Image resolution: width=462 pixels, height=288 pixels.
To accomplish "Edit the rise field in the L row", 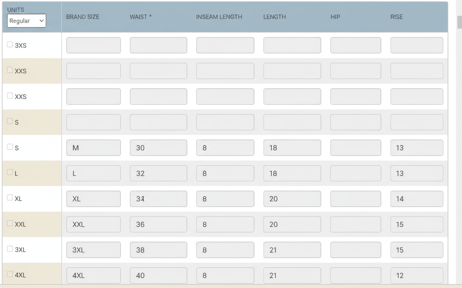I will coord(417,173).
